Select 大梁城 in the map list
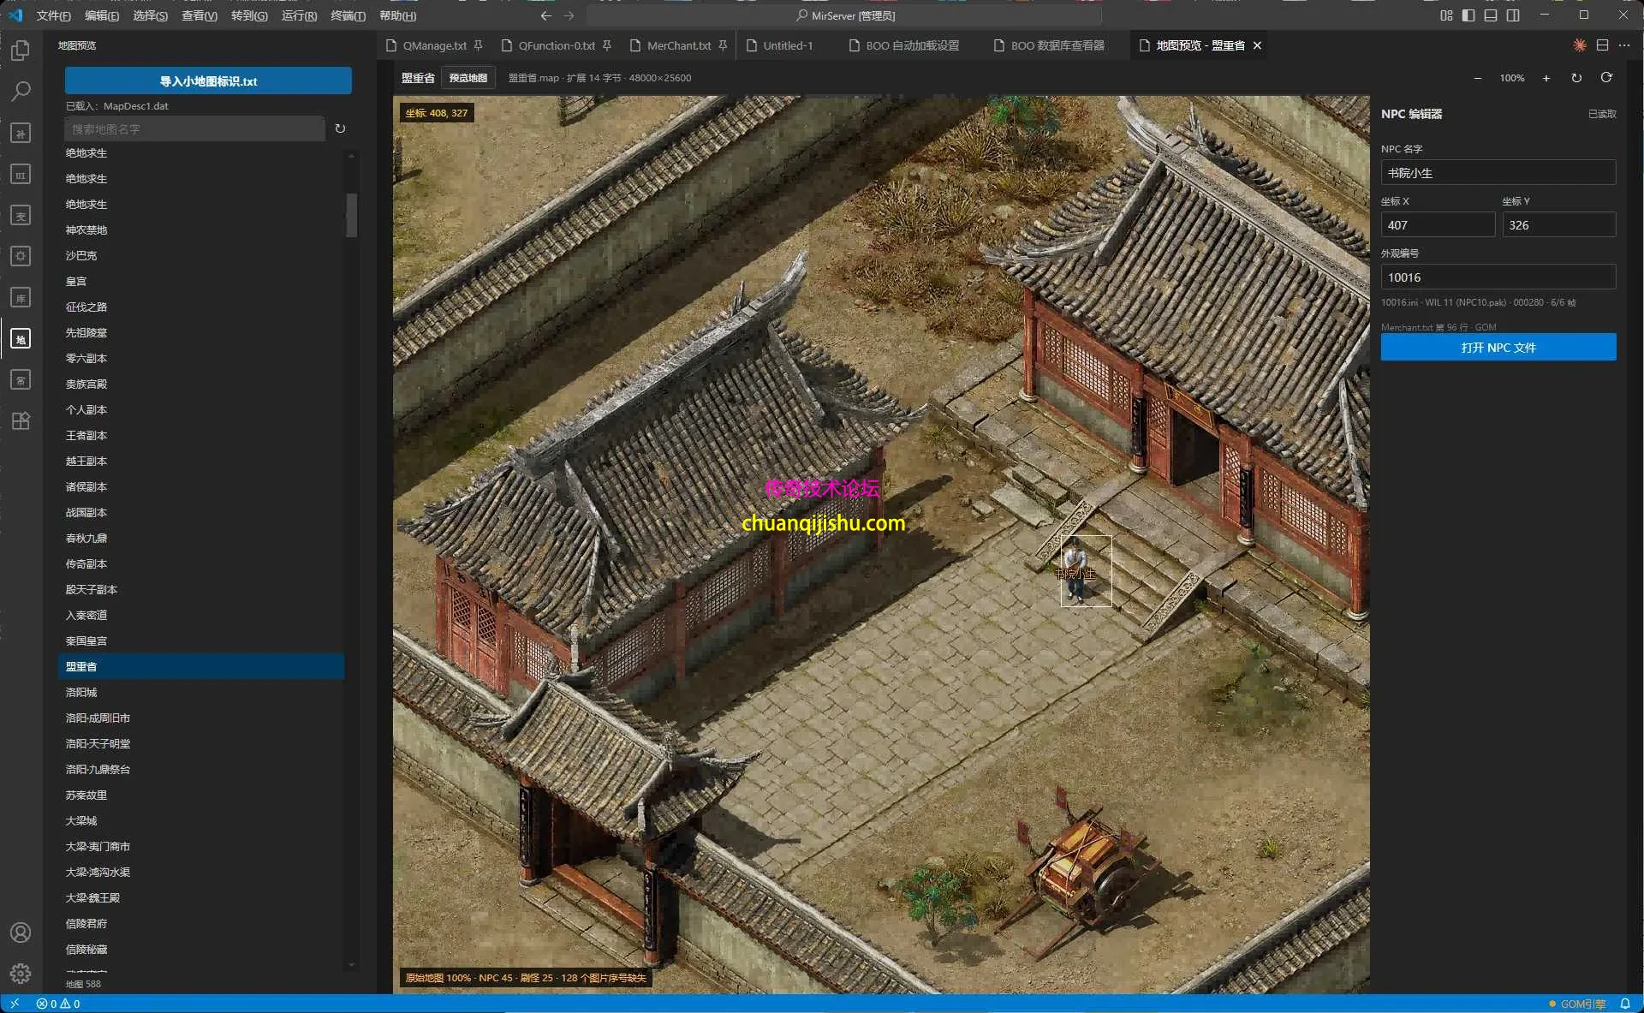Viewport: 1644px width, 1013px height. [201, 821]
